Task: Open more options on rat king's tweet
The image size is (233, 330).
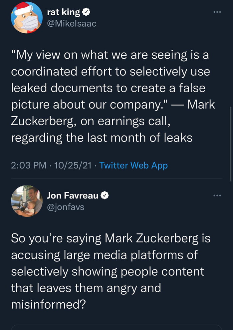Action: (x=217, y=12)
